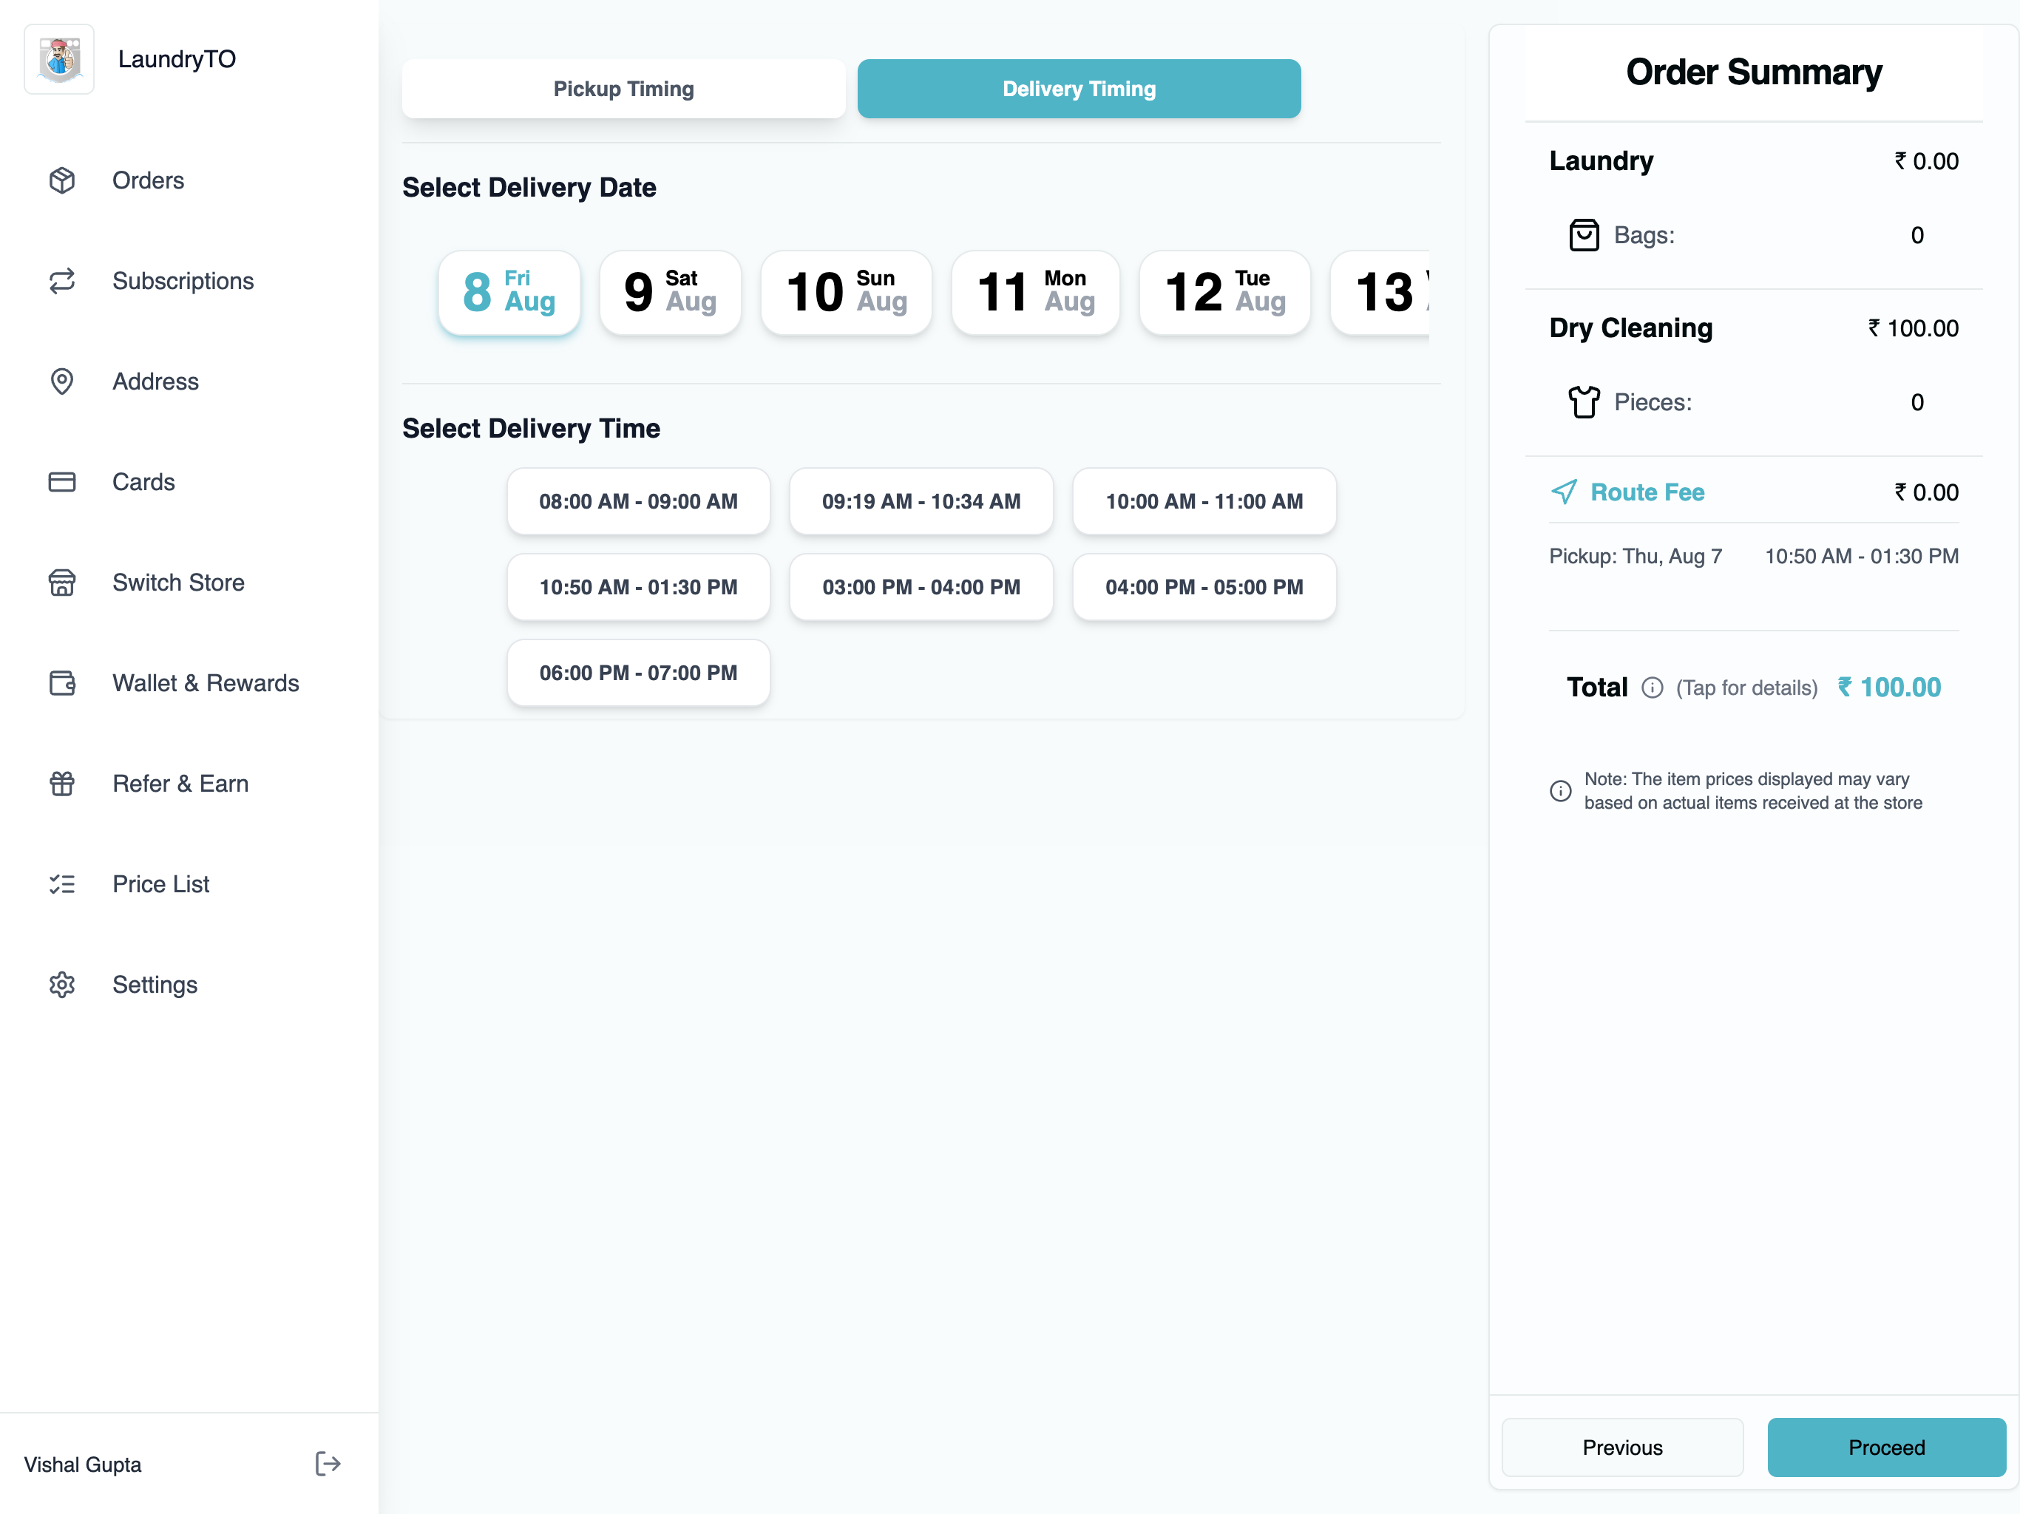Click the Dry Cleaning heading
This screenshot has width=2020, height=1514.
[1631, 327]
